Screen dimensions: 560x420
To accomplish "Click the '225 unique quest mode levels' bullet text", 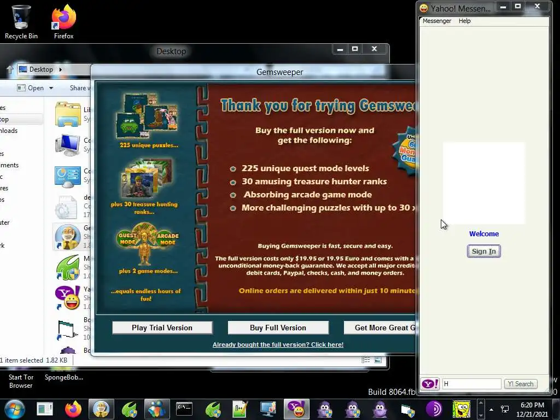I will pyautogui.click(x=305, y=168).
